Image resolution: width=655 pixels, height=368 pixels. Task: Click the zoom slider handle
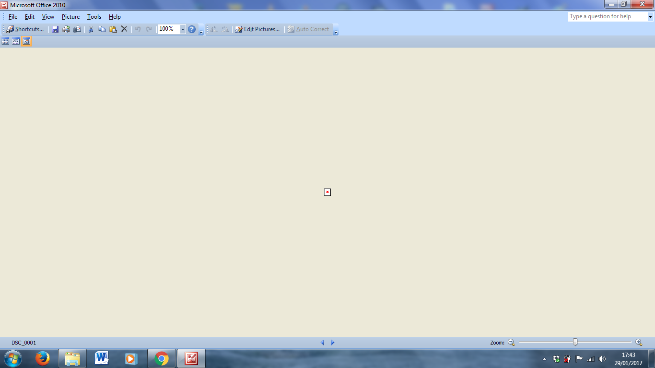coord(575,342)
